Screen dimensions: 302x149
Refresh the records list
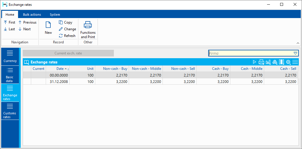(x=67, y=36)
